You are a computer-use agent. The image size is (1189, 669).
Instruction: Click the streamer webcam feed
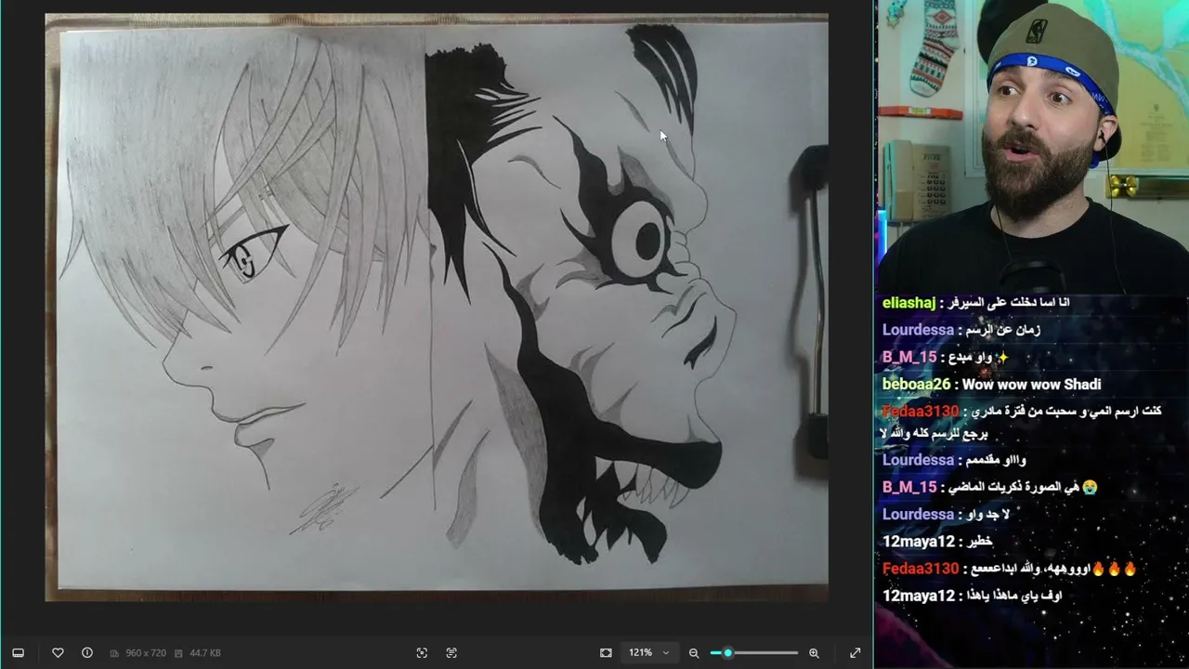(1031, 147)
